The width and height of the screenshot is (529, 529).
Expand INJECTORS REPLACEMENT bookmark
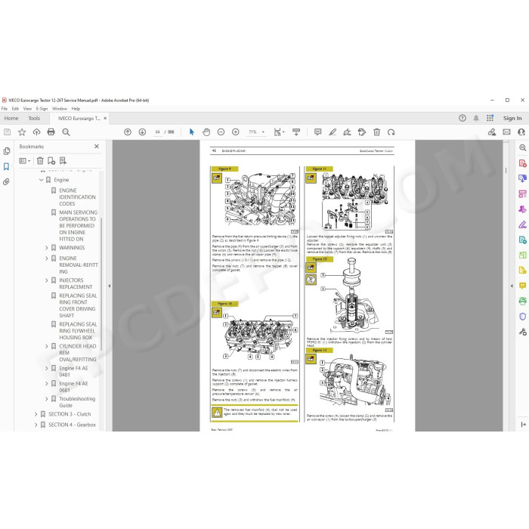coord(47,280)
